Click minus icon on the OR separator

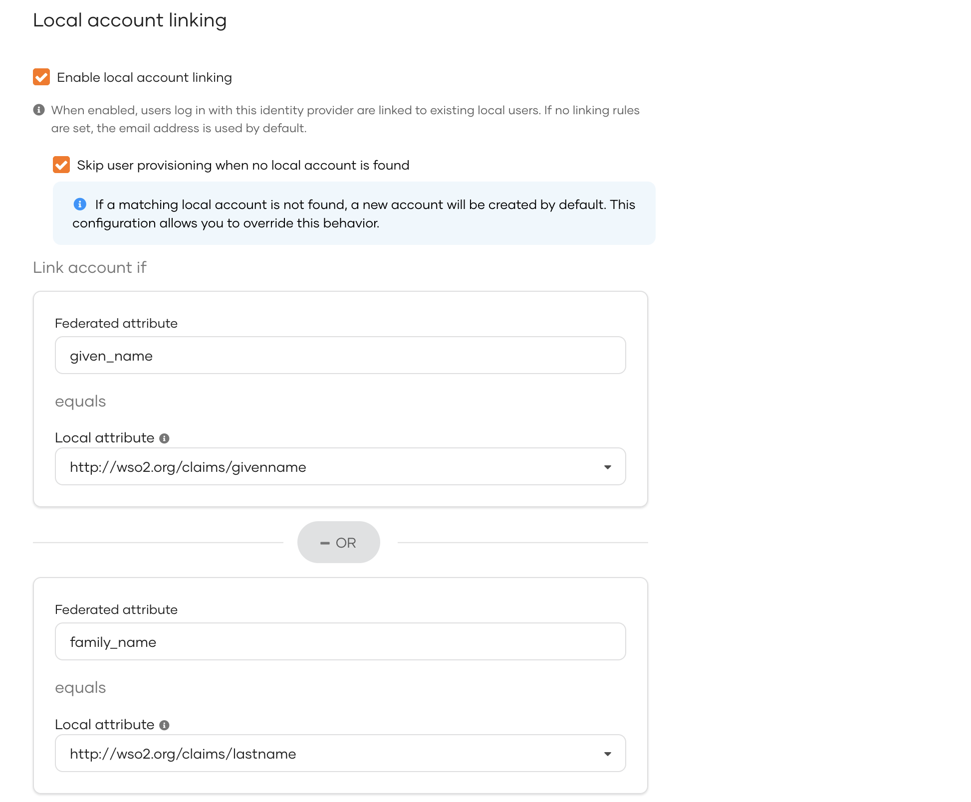point(325,543)
